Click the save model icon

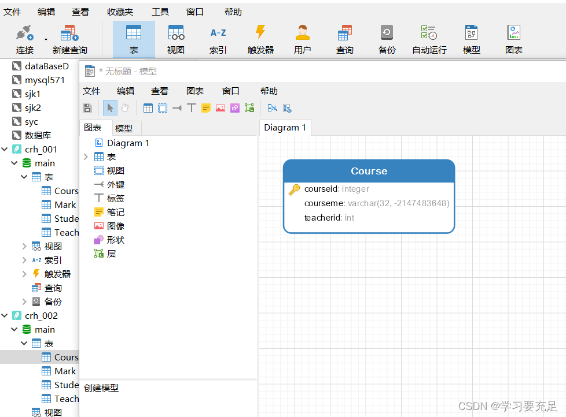click(87, 108)
